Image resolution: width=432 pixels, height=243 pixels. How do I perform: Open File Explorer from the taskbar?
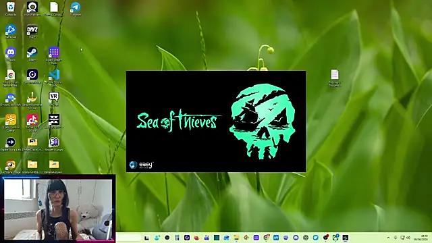point(236,238)
